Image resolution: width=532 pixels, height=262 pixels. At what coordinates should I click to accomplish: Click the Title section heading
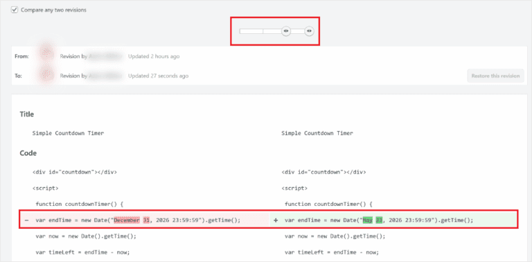(x=27, y=114)
